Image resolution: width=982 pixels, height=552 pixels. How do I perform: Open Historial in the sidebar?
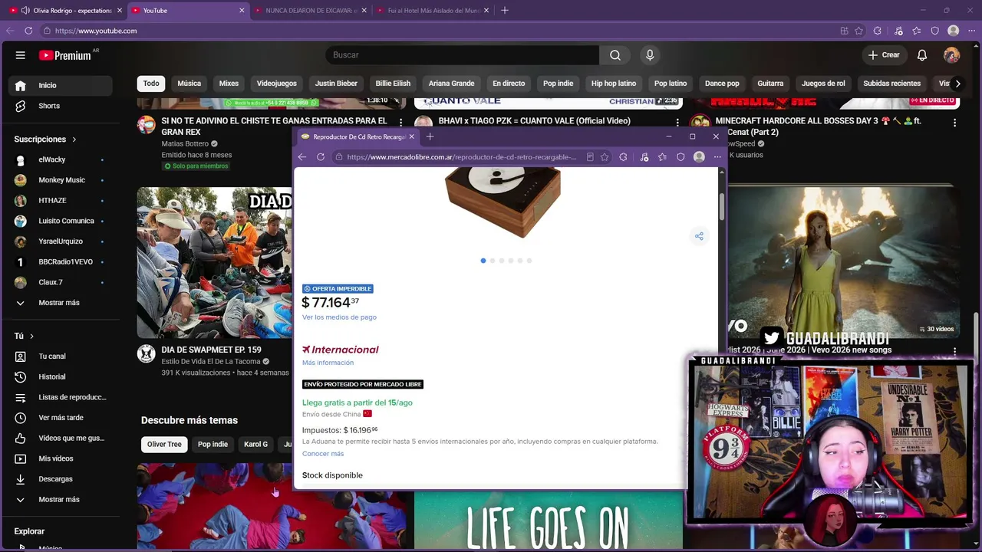coord(61,377)
